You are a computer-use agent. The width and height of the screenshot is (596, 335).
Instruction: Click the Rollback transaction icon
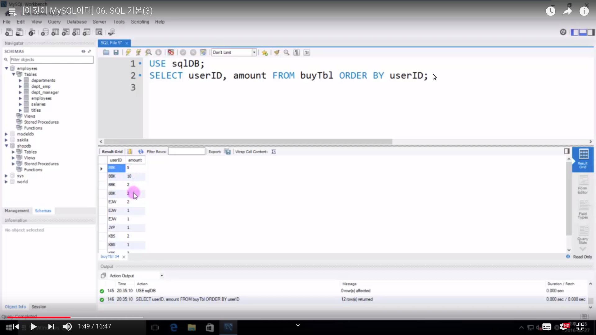coord(193,52)
